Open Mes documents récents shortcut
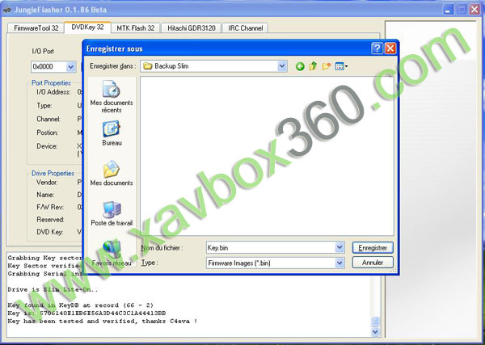The height and width of the screenshot is (345, 485). (112, 97)
